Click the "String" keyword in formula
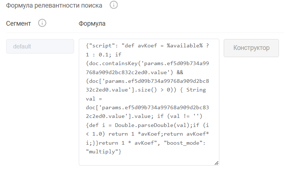The image size is (284, 170). (x=196, y=90)
